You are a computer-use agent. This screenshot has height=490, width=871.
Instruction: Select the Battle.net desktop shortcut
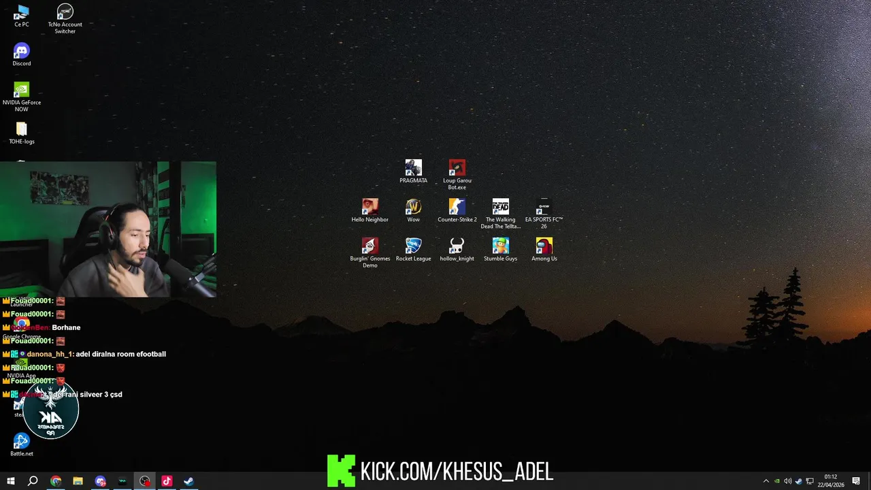coord(22,445)
